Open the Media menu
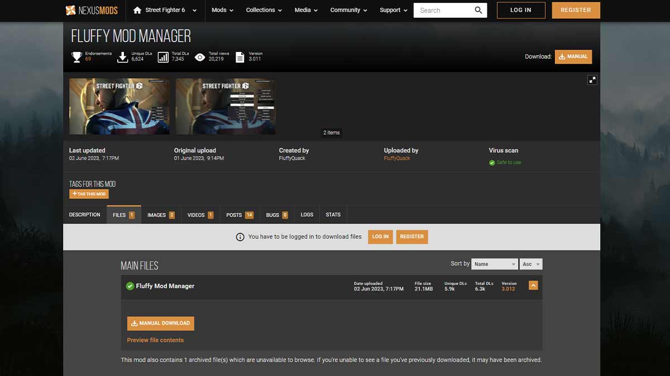The width and height of the screenshot is (670, 376). tap(306, 10)
